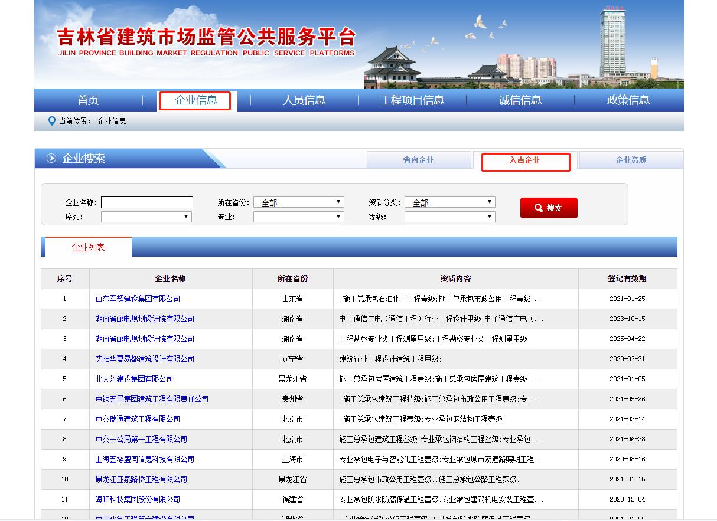
Task: Click the 企业名称 text input field
Action: 147,202
